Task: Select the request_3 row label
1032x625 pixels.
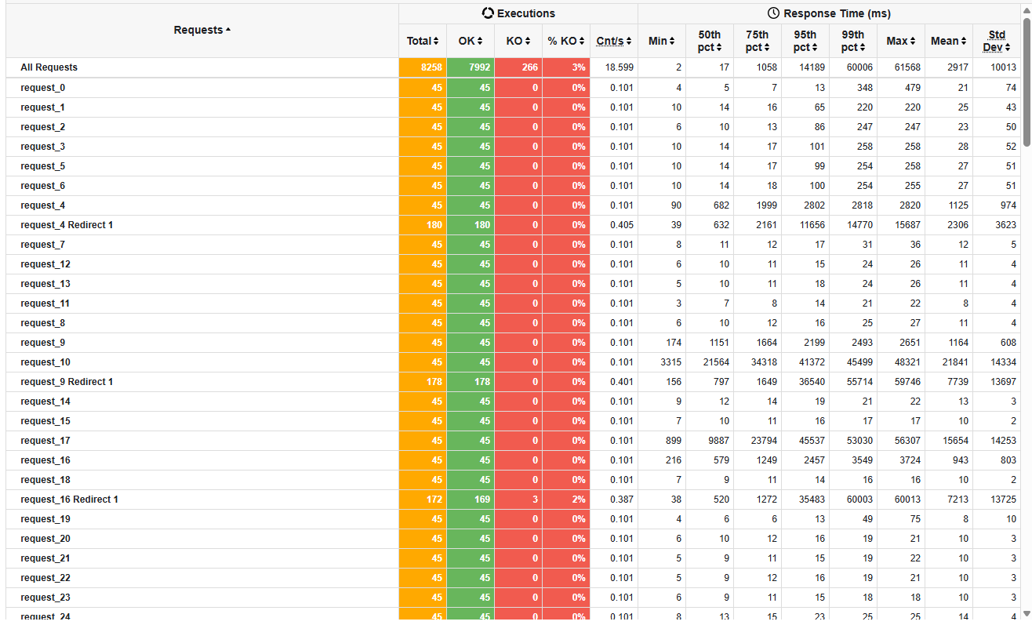Action: 42,147
